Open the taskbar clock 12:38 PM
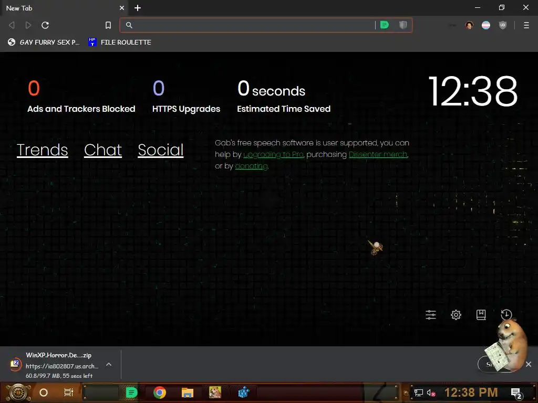Screen dimensions: 538x403 click(x=471, y=393)
